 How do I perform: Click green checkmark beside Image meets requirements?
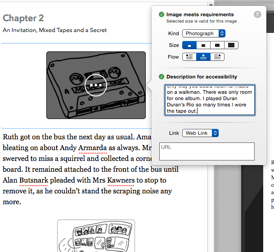point(161,14)
